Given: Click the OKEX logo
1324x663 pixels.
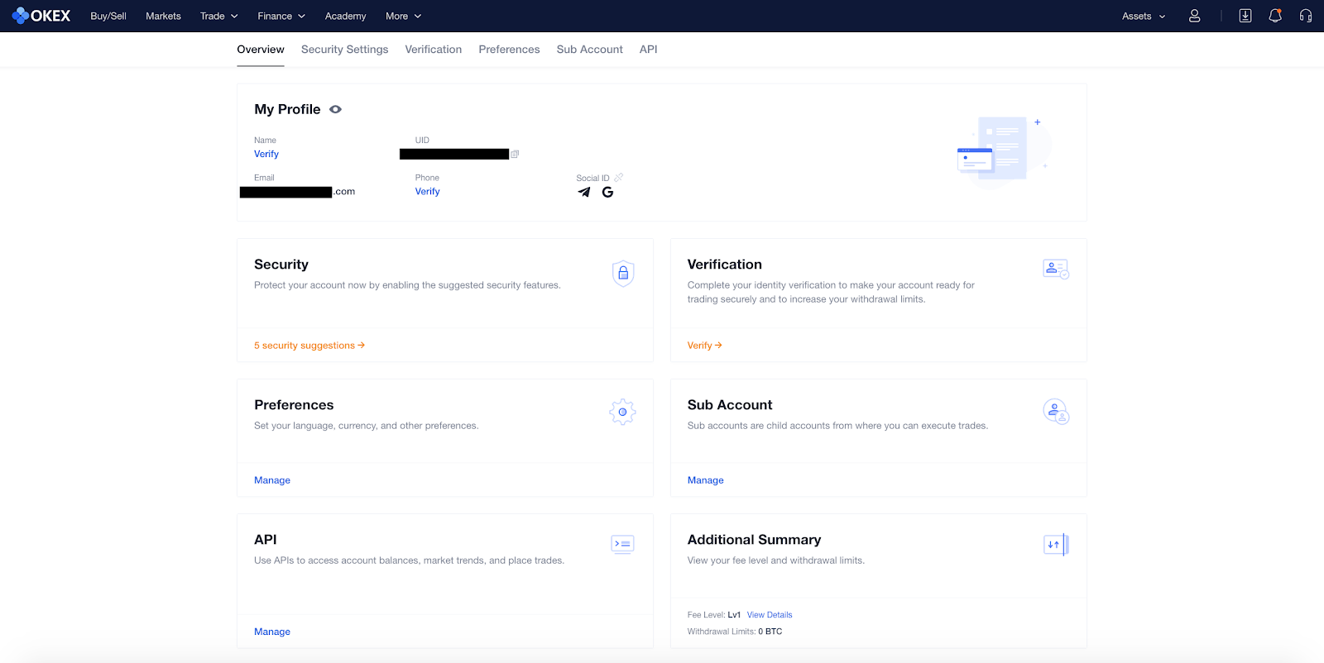Looking at the screenshot, I should [41, 16].
